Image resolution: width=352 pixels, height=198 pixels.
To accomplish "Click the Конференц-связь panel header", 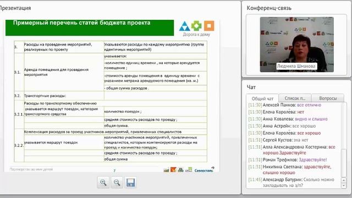I will pyautogui.click(x=269, y=8).
